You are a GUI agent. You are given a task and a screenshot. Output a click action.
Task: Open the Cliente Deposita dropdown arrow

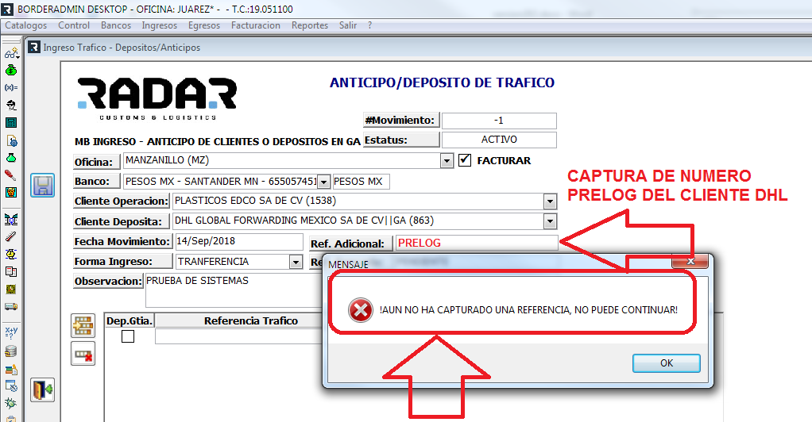pyautogui.click(x=550, y=222)
